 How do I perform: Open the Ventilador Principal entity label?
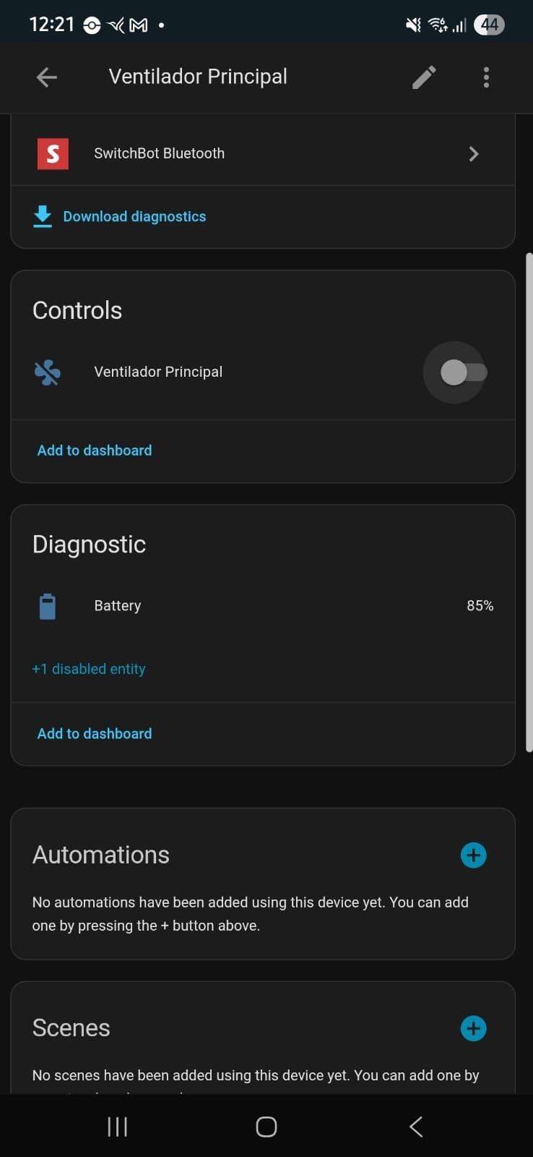click(158, 372)
